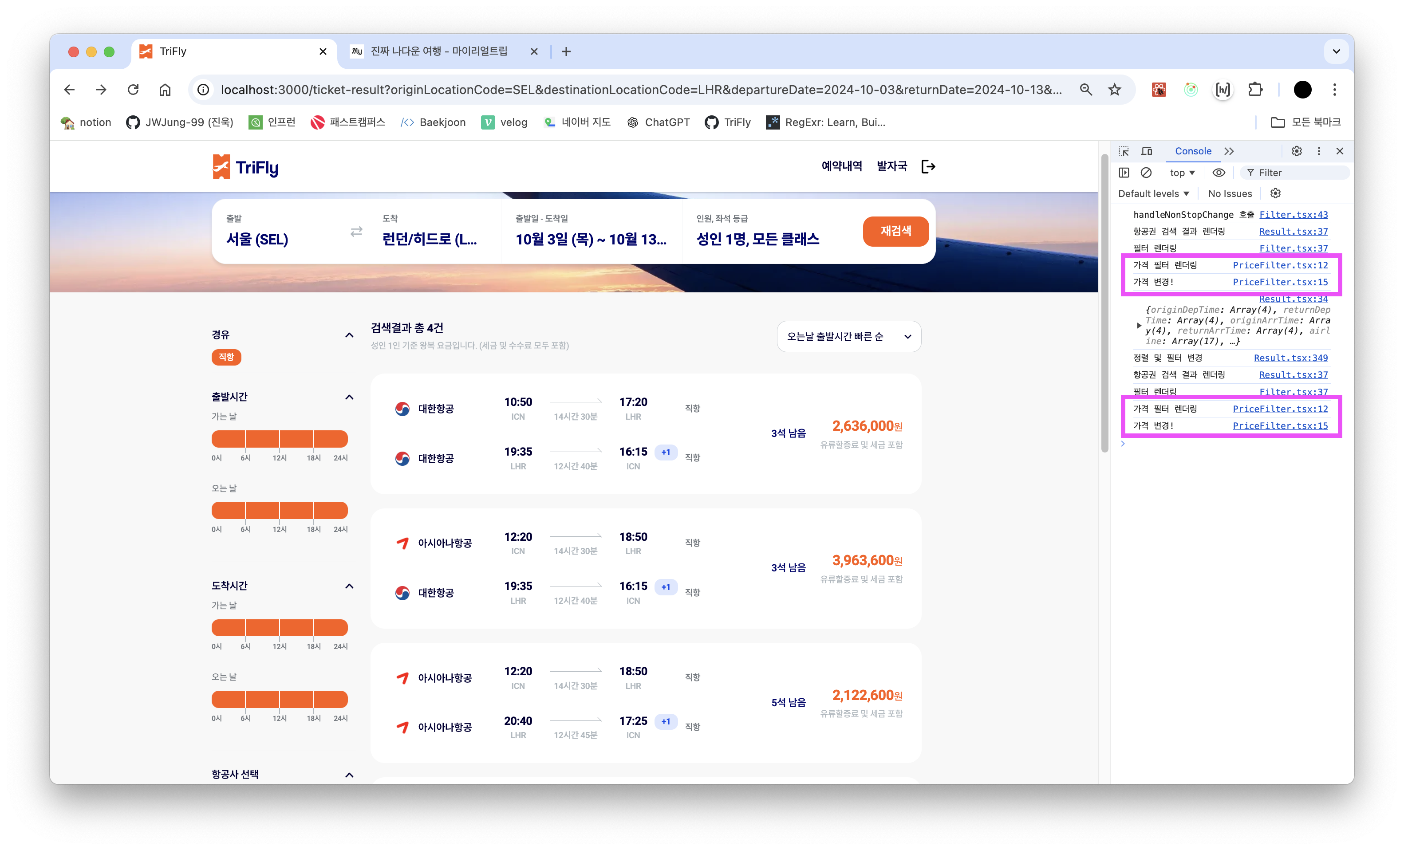Screen dimensions: 1404x850
Task: Open DevTools settings gear icon
Action: pos(1296,151)
